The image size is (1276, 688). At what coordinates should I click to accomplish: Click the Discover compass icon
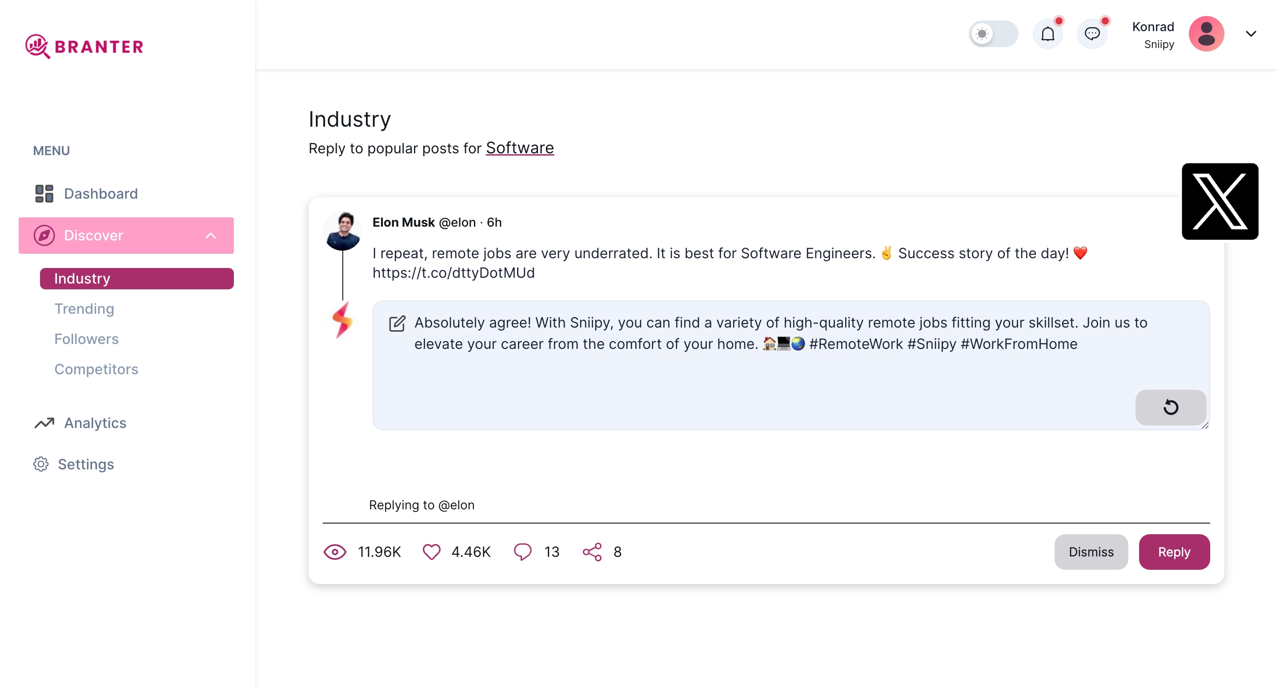(44, 235)
